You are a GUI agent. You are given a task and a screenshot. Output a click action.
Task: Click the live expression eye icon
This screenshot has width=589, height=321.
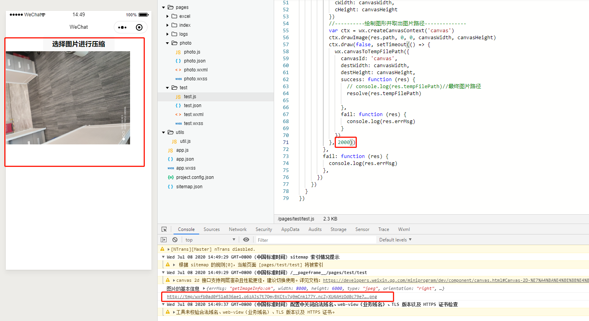tap(246, 240)
